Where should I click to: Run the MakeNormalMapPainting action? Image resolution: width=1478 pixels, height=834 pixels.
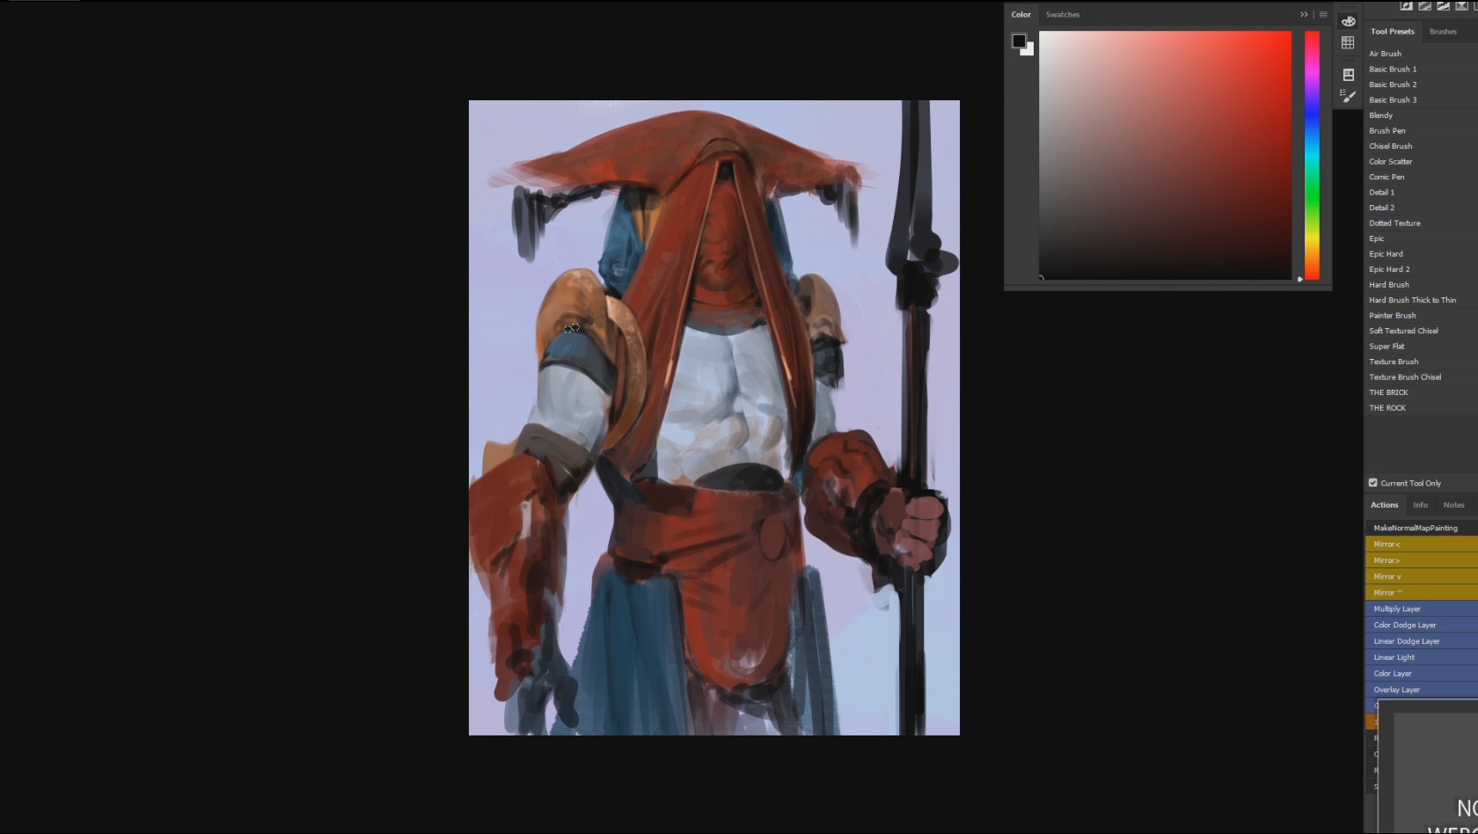point(1422,528)
